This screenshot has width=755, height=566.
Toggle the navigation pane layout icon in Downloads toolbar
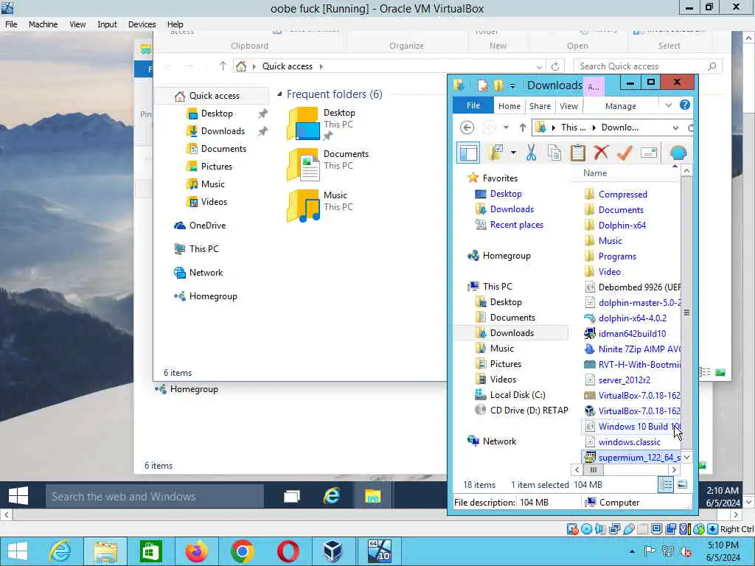point(468,153)
